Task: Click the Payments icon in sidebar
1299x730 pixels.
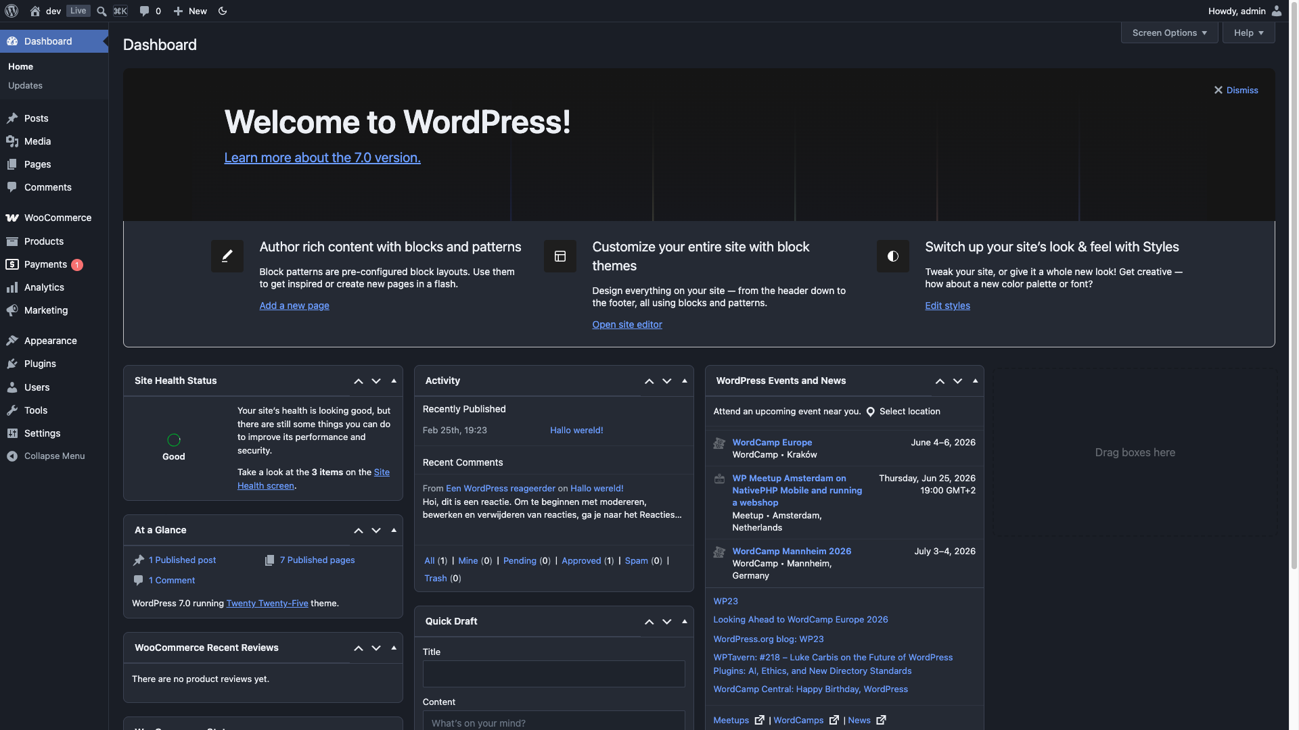Action: click(x=12, y=264)
